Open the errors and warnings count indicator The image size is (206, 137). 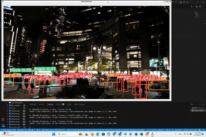[31, 130]
